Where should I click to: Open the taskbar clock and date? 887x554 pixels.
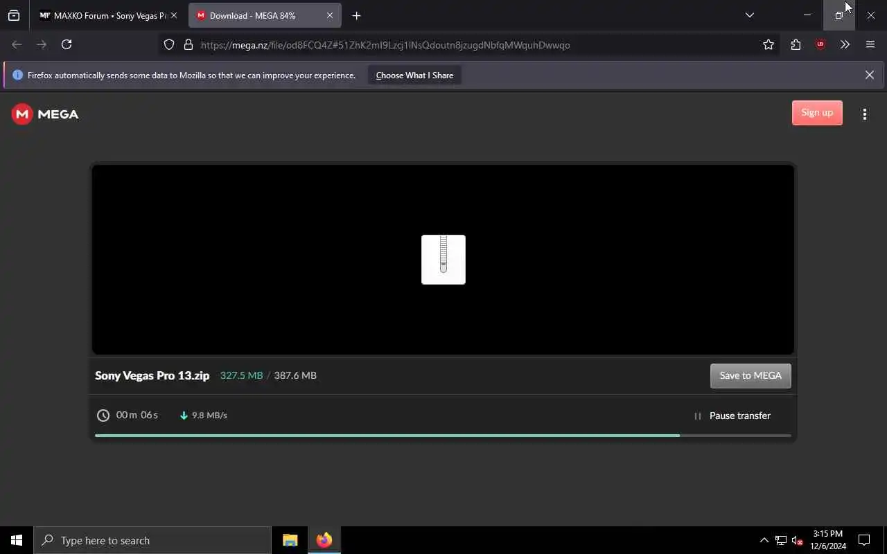coord(828,540)
